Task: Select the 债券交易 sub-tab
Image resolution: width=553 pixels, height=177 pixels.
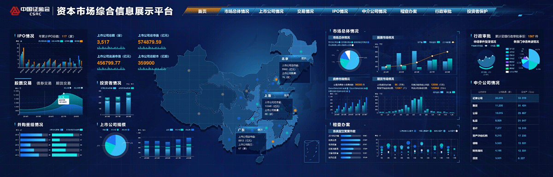Action: 44,84
